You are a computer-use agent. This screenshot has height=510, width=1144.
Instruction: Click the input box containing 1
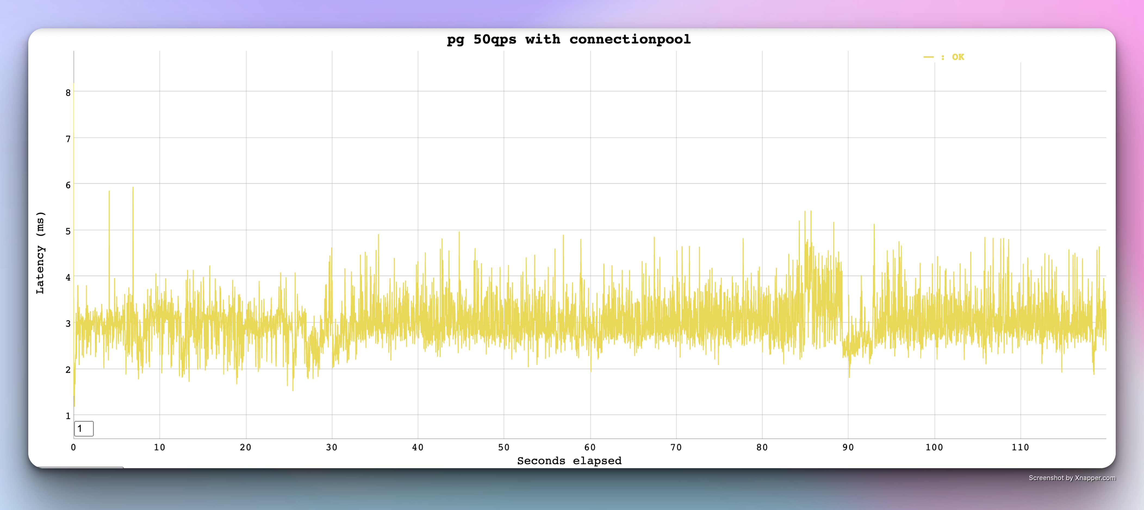[84, 429]
